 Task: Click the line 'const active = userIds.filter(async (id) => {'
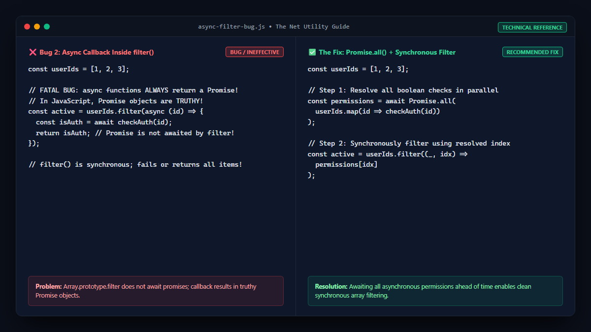[x=116, y=112]
